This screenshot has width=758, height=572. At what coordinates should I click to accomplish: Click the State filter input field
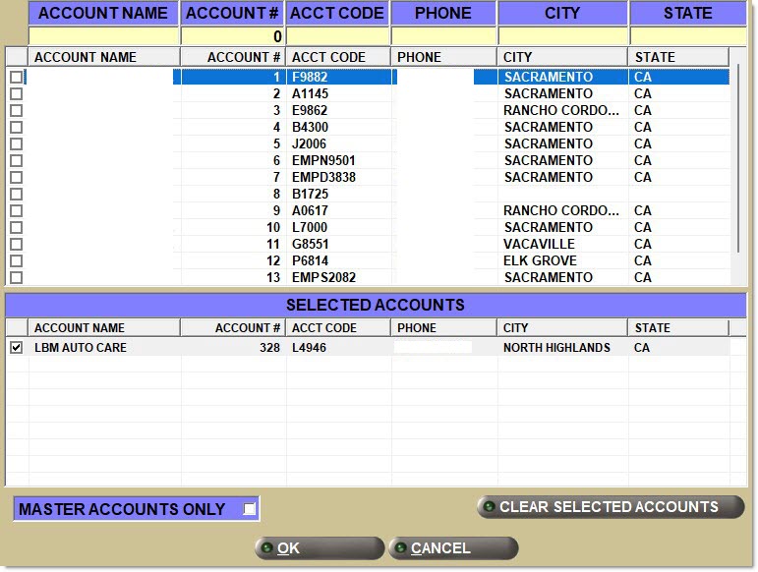687,36
